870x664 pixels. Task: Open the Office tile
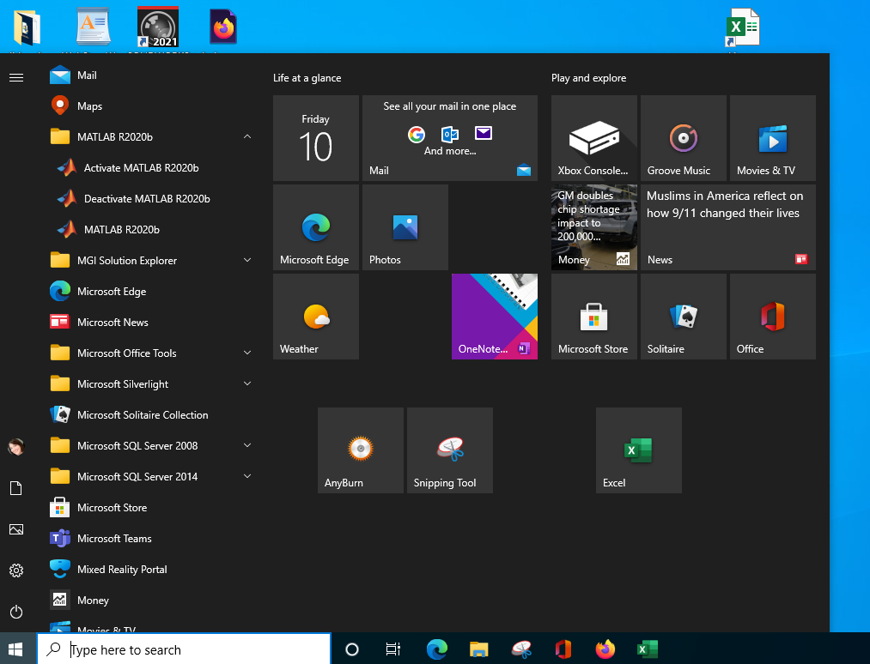point(773,317)
